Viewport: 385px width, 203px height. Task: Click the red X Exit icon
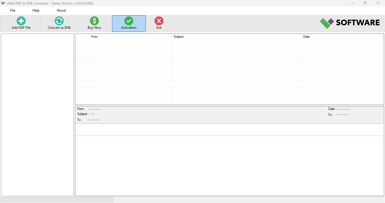(x=159, y=21)
